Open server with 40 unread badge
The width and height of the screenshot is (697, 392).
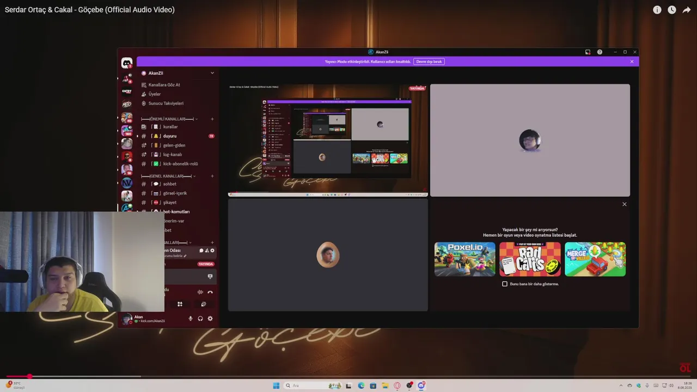[127, 118]
